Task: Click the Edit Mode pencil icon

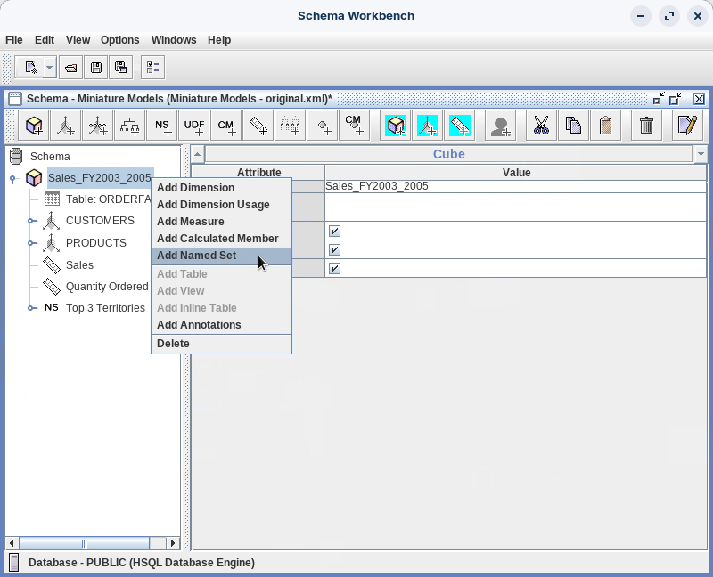Action: (x=686, y=126)
